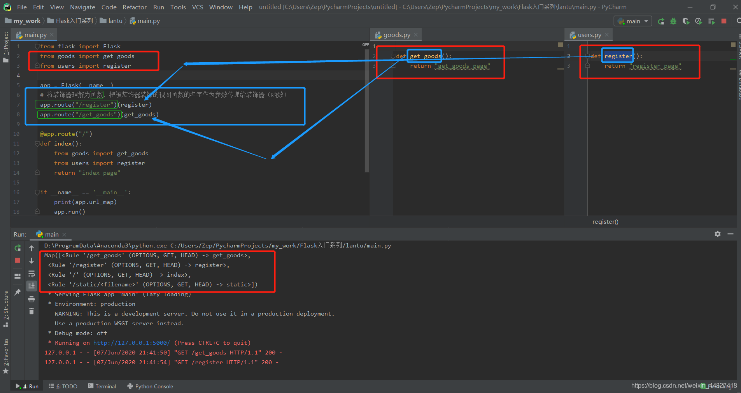Open the http://127.0.0.1:5000/ link
The width and height of the screenshot is (741, 393).
pyautogui.click(x=131, y=343)
